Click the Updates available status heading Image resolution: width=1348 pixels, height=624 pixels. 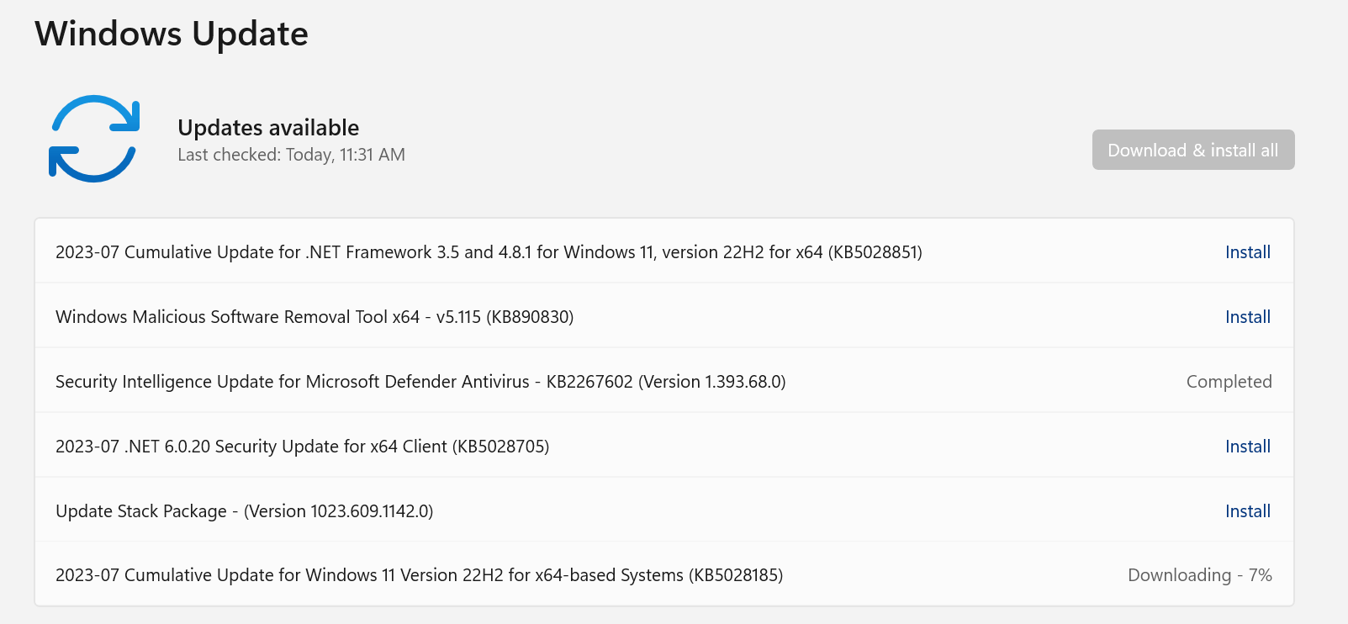click(268, 128)
